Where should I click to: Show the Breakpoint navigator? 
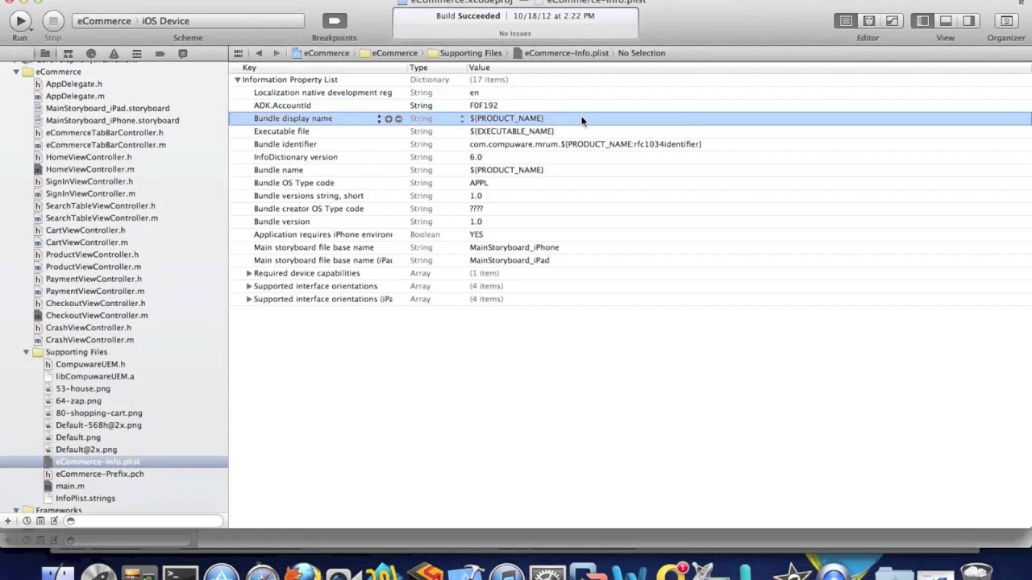[x=160, y=54]
